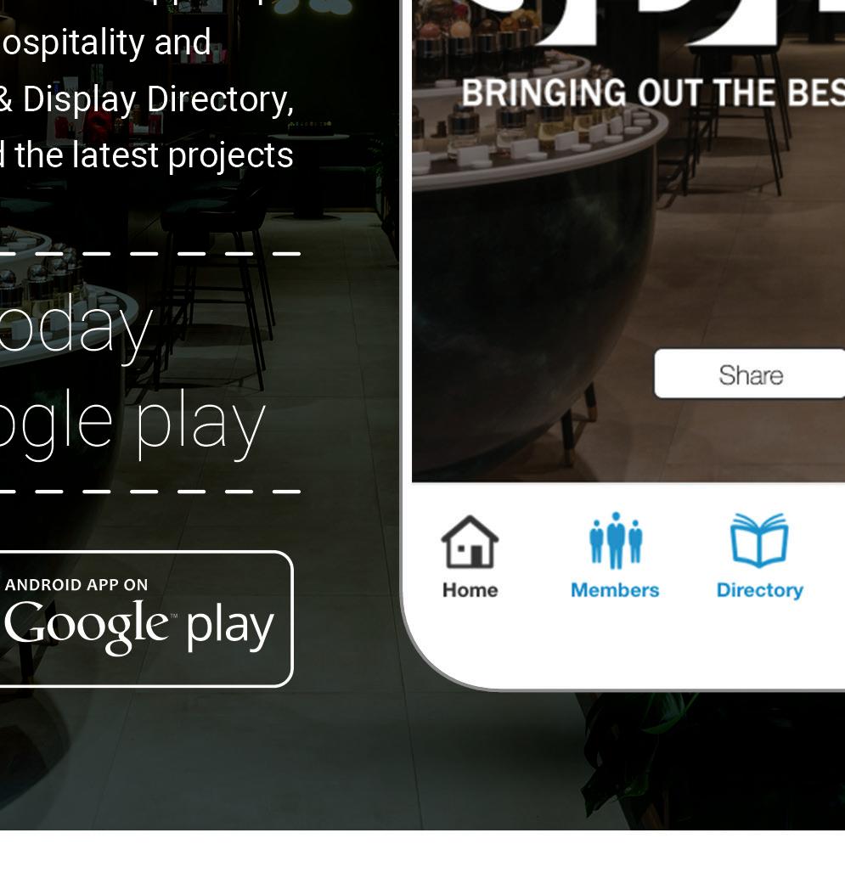Select the Members tab label
Viewport: 845px width, 889px height.
[615, 590]
